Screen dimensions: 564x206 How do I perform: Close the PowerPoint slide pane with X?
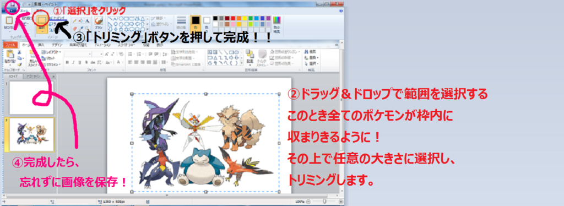[53, 77]
